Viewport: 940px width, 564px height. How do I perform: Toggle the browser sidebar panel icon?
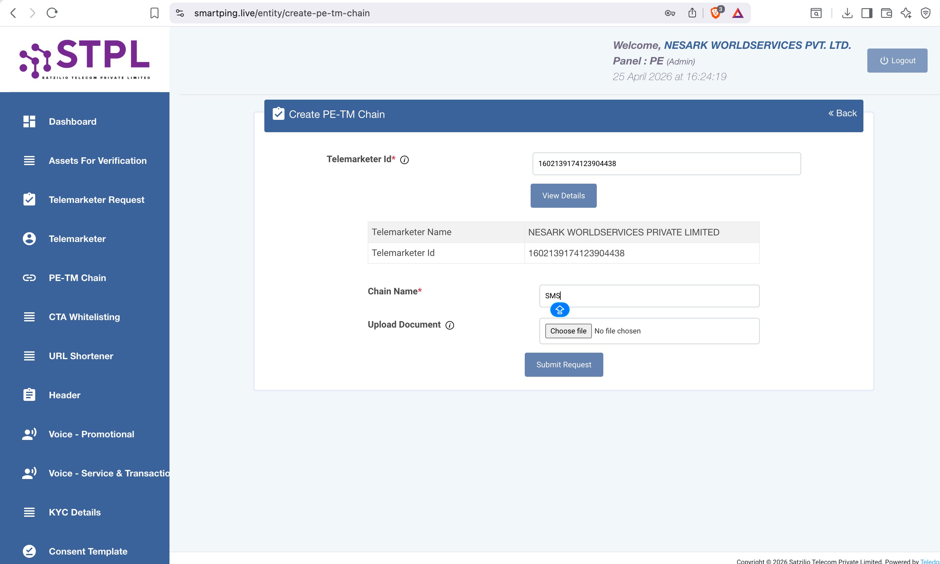coord(867,13)
